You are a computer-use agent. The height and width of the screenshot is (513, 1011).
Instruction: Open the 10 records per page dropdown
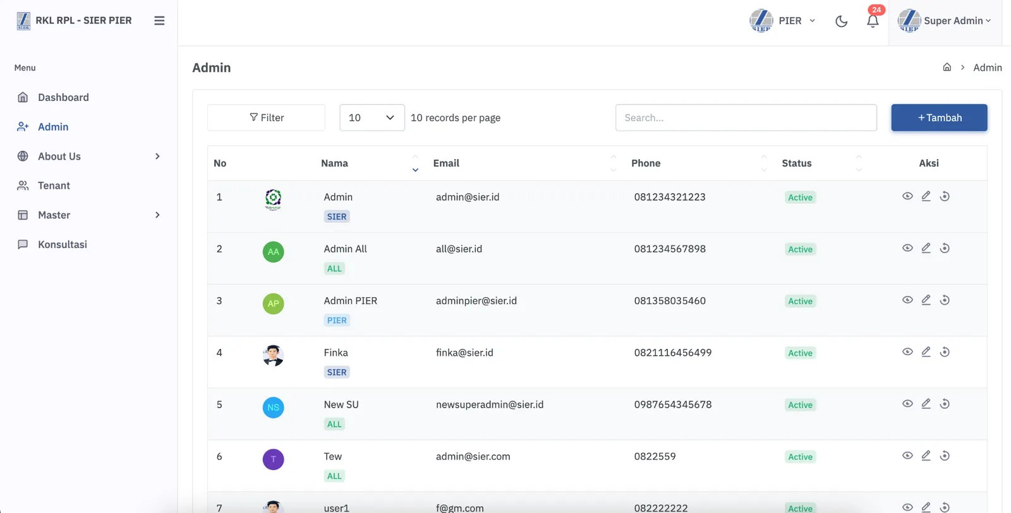(x=372, y=117)
